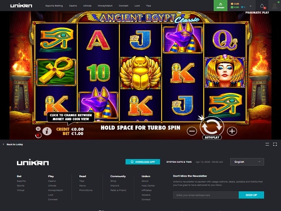Open the user profile avatar
281x211 pixels.
274,6
